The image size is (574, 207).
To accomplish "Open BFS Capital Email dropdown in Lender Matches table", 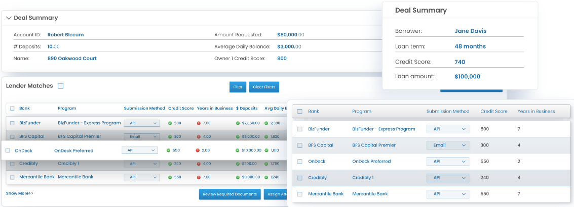I will pos(142,136).
